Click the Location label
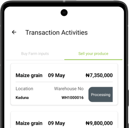This screenshot has height=128, width=129. pyautogui.click(x=25, y=89)
